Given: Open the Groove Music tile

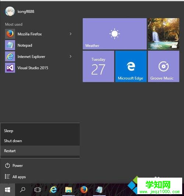Looking at the screenshot, I should tap(163, 66).
